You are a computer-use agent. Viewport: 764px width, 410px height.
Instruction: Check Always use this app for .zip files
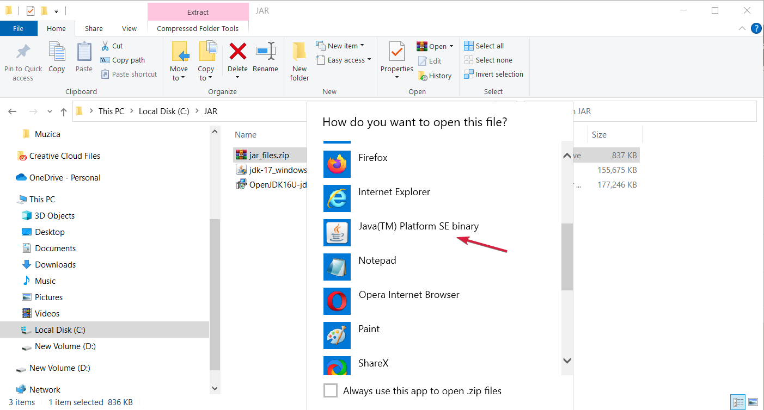tap(331, 390)
